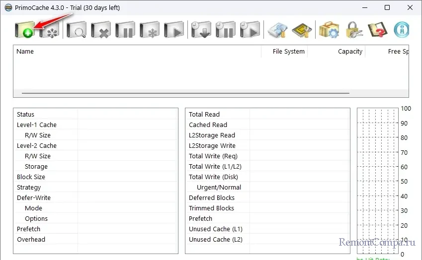Click the Flush deferred data down-arrow icon
Screen dimensions: 422x260
point(201,30)
